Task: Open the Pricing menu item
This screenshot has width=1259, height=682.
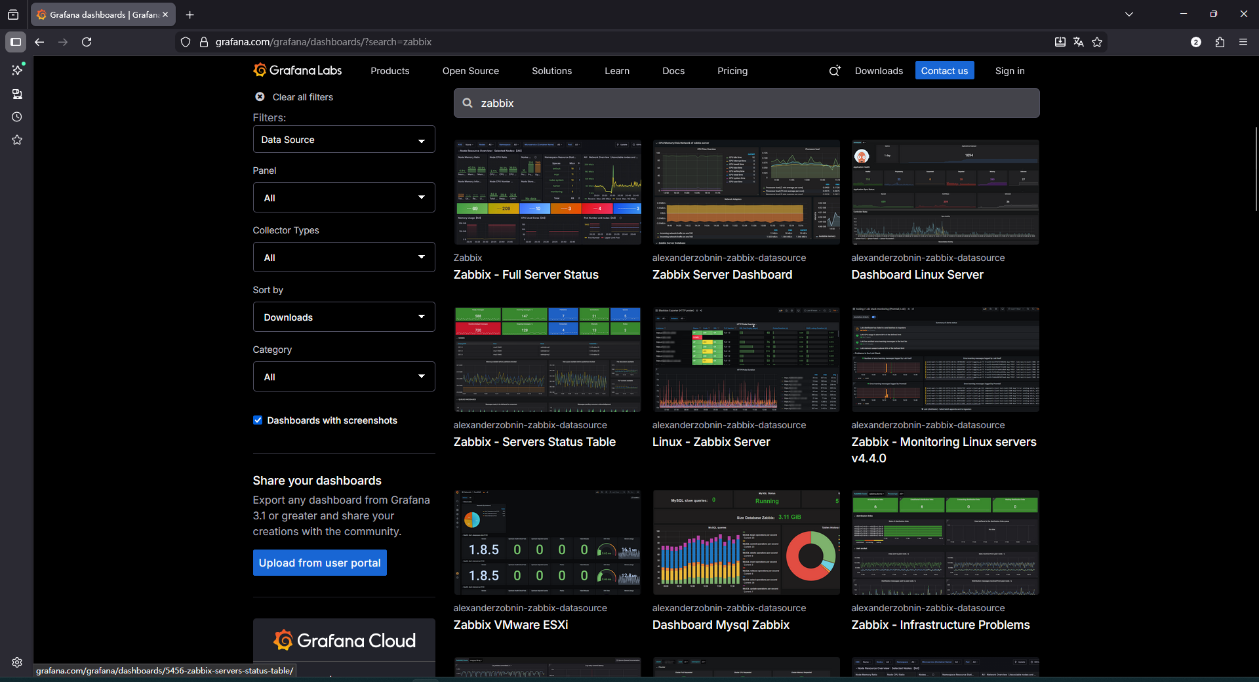Action: pos(732,71)
